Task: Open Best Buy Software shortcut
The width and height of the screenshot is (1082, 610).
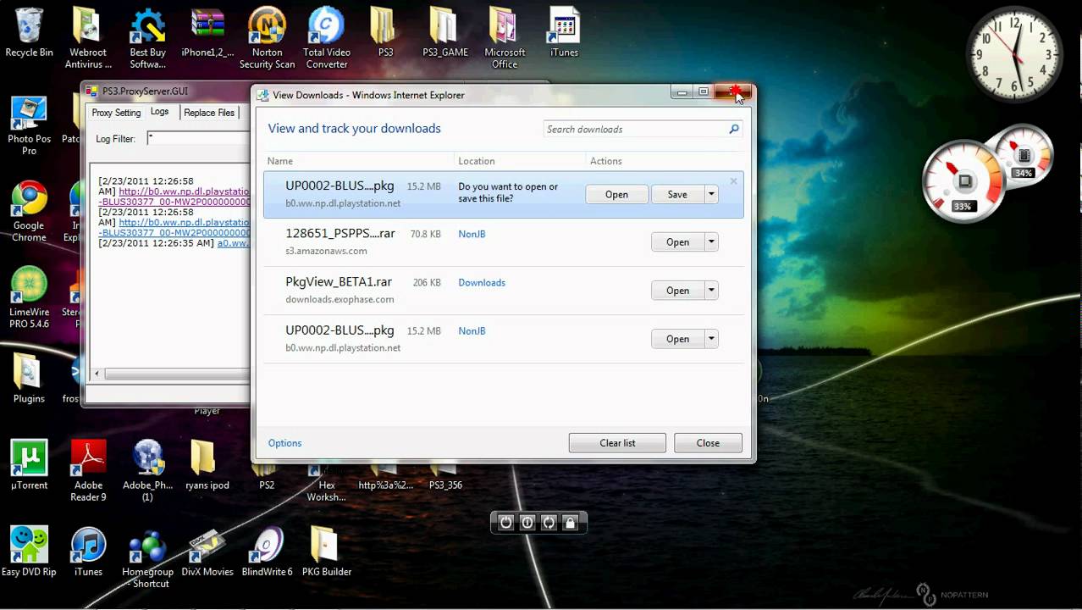Action: 147,37
